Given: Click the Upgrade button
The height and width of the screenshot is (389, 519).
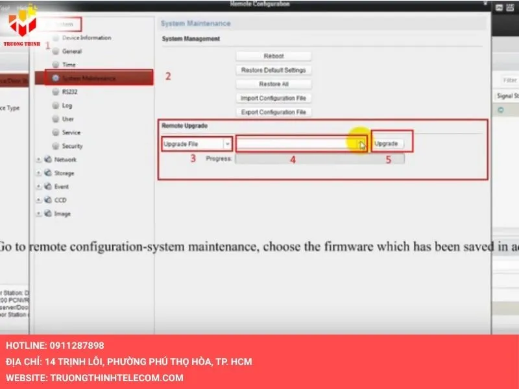Looking at the screenshot, I should [x=388, y=143].
